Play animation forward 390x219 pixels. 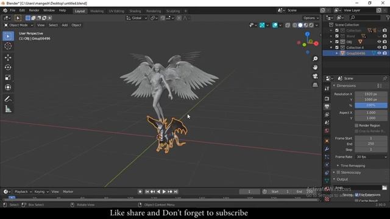pyautogui.click(x=164, y=192)
